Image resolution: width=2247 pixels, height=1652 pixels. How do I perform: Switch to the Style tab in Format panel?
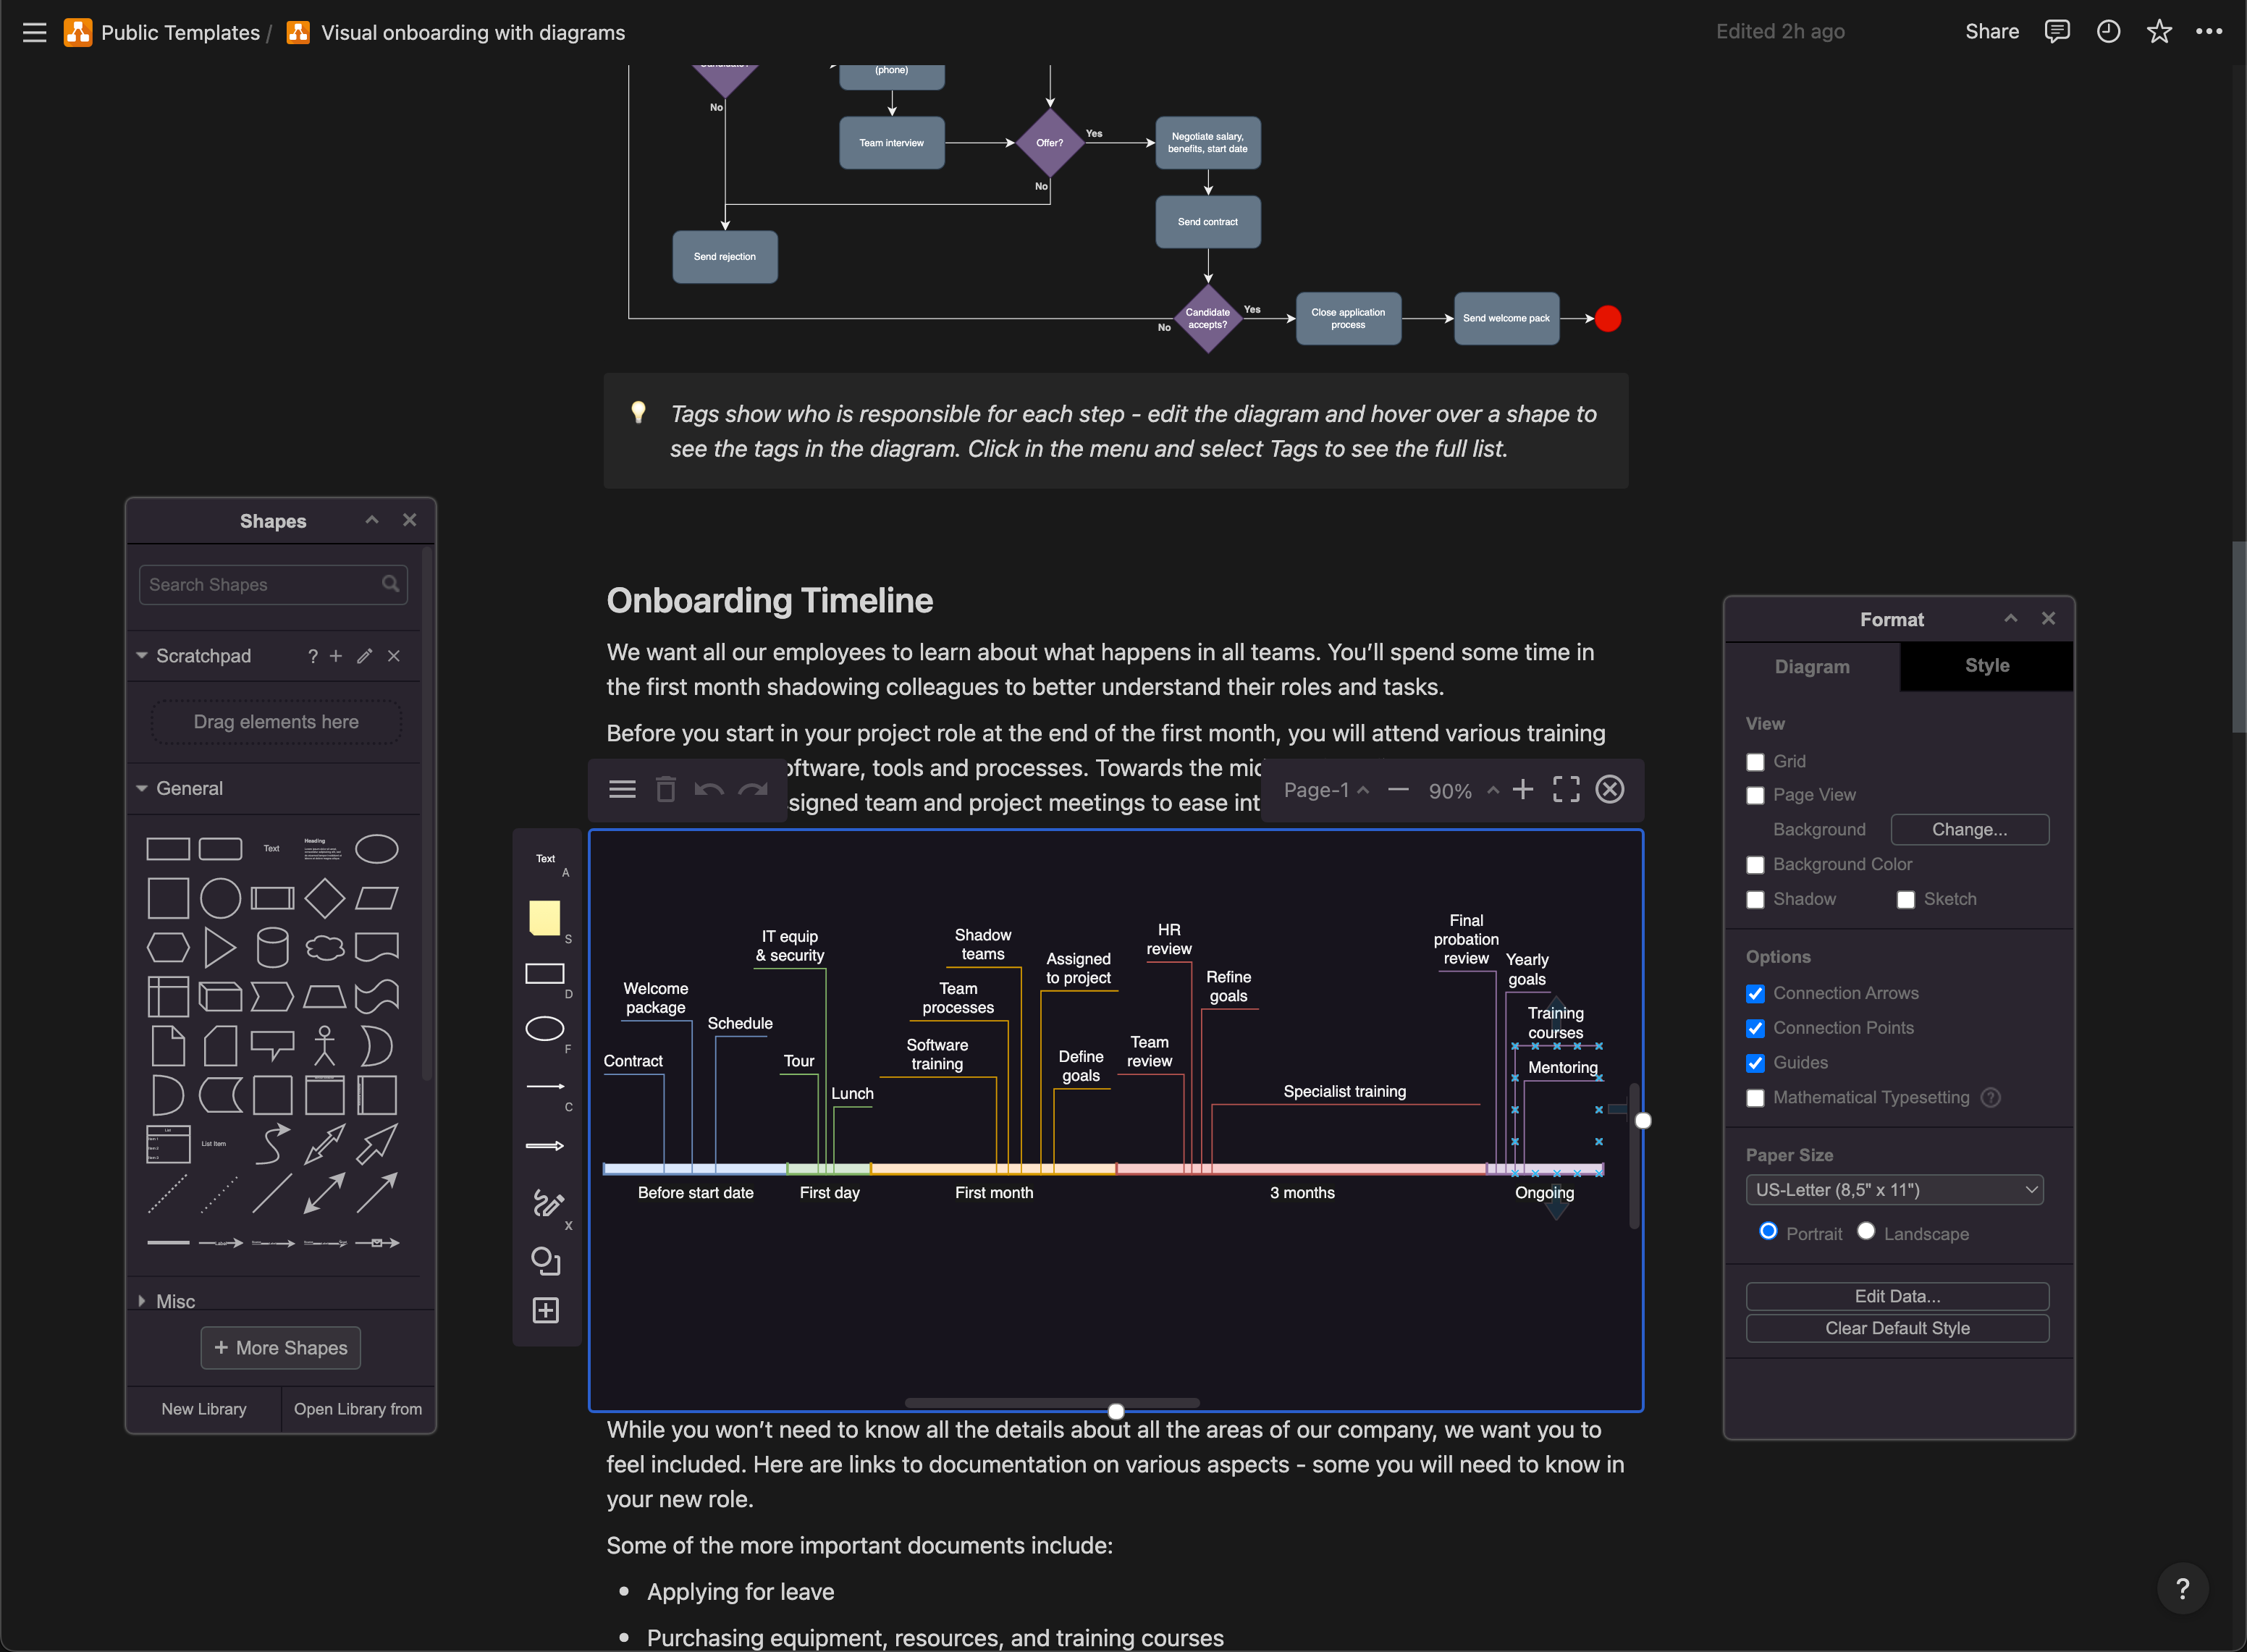[1985, 665]
